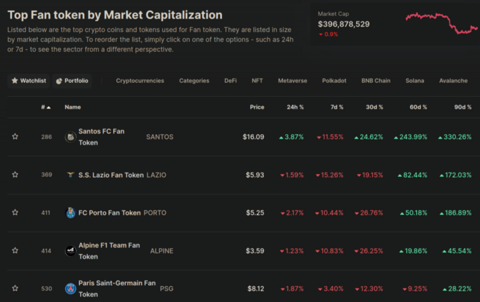Switch to Cryptocurrencies tab
The image size is (480, 302).
click(140, 81)
